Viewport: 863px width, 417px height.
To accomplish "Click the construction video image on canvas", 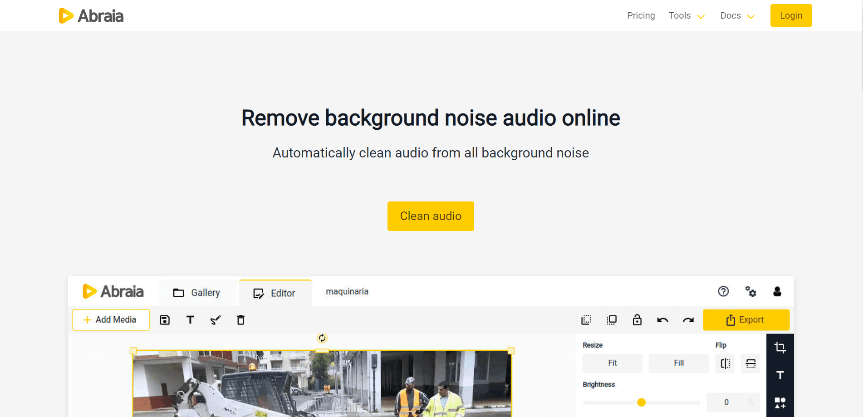I will pos(322,384).
